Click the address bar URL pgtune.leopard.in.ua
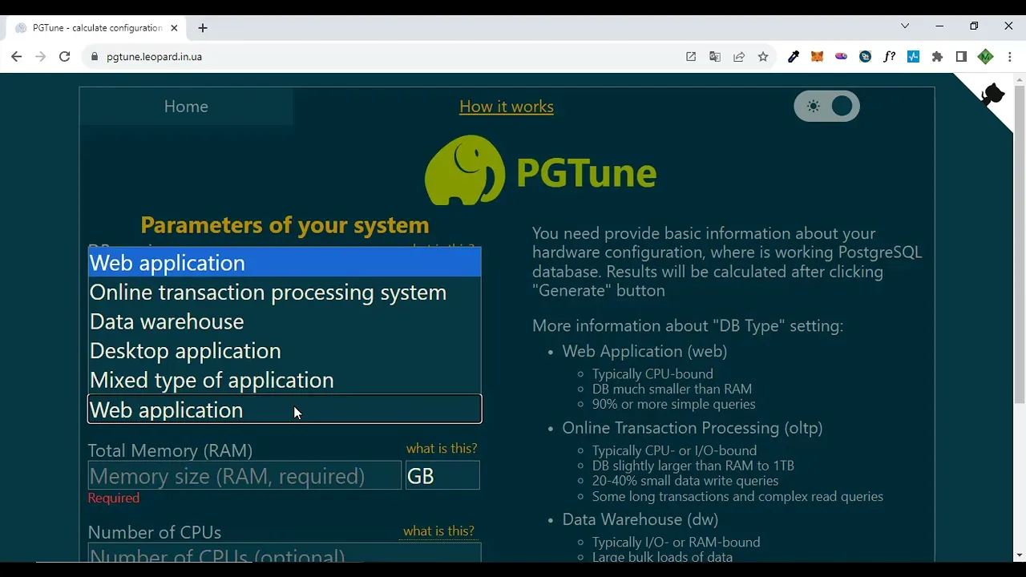1026x577 pixels. 154,57
